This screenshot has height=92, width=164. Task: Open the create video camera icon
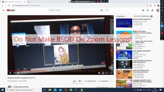(x=143, y=10)
